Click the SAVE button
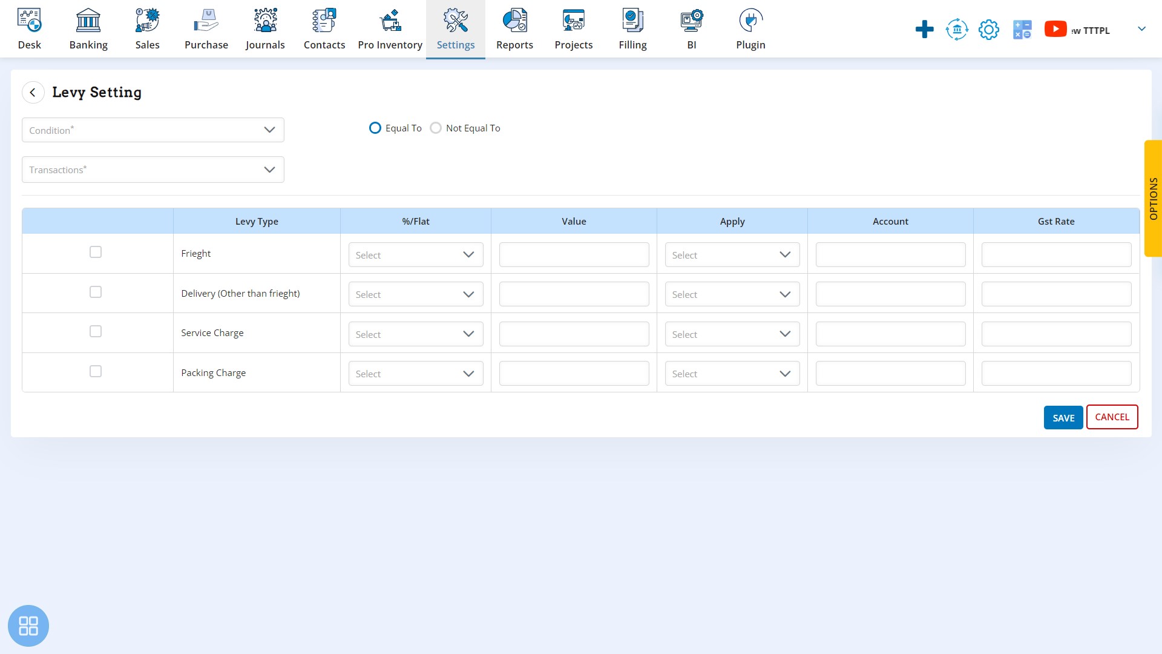The height and width of the screenshot is (654, 1162). 1063,418
